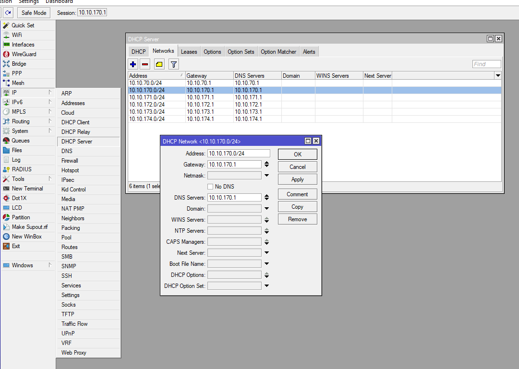Click the Bridge icon in sidebar
Screen dimensions: 519x369
click(x=6, y=63)
